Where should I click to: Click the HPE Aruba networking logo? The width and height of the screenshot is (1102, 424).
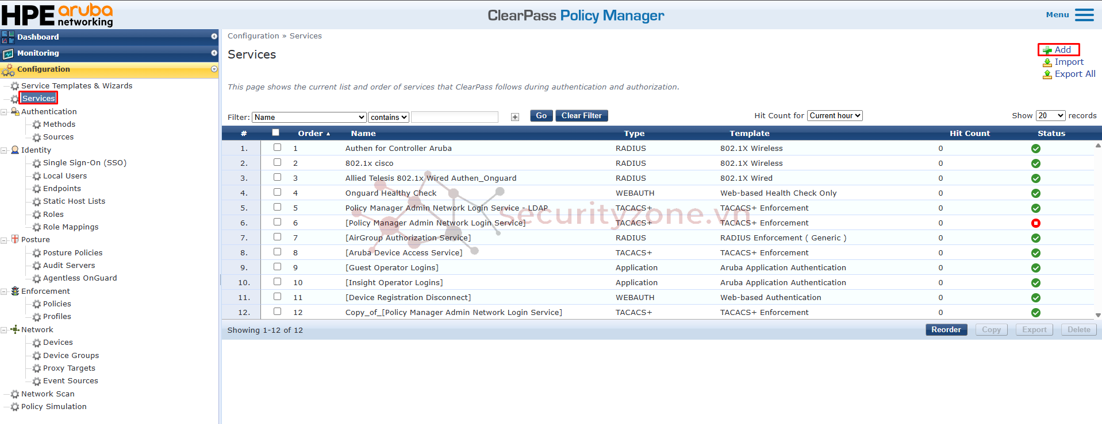pos(57,15)
